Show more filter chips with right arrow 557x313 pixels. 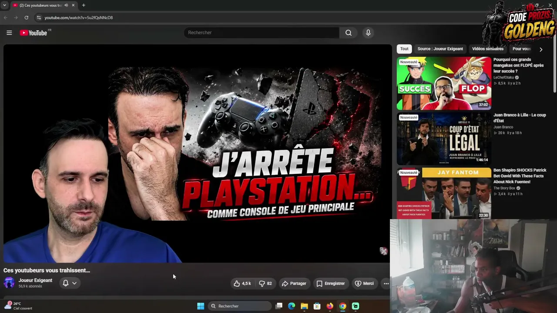[541, 49]
